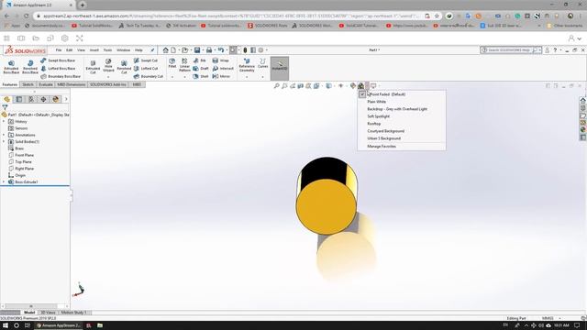Click the Print icon in toolbar

pyautogui.click(x=209, y=50)
